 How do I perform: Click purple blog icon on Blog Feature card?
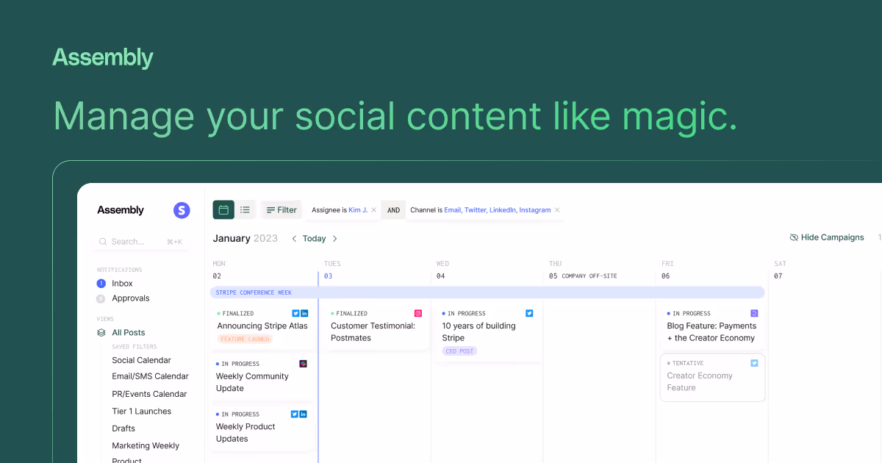754,314
